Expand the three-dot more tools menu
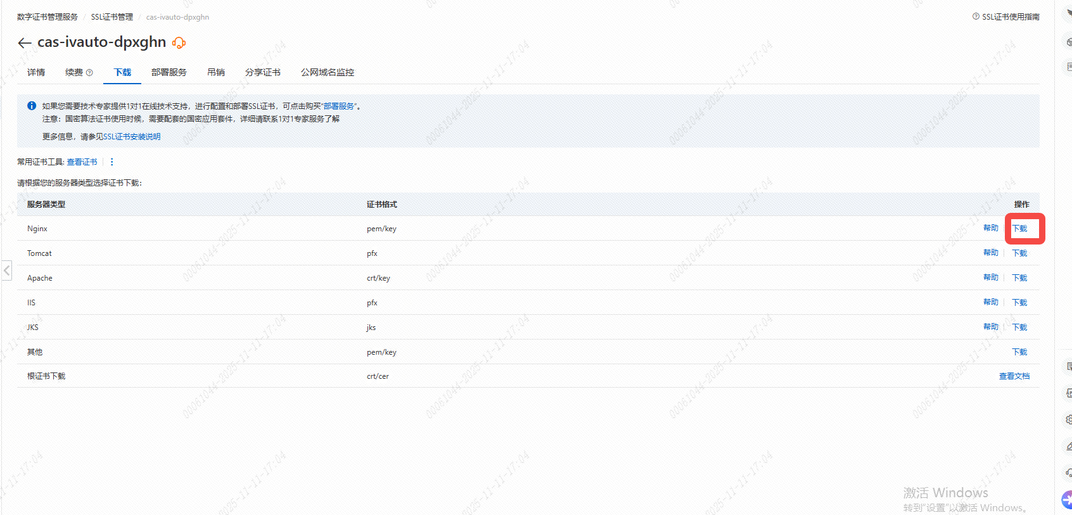 [112, 162]
